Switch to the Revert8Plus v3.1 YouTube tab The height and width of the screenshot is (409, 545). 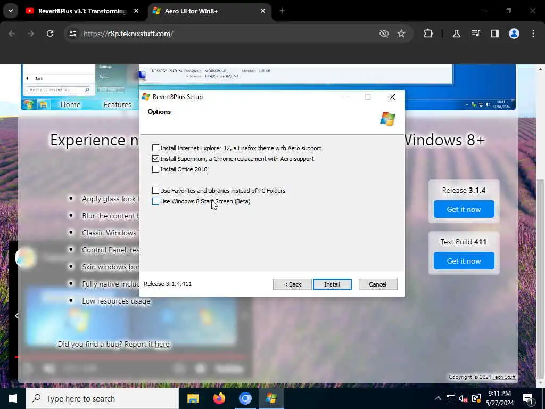pyautogui.click(x=82, y=11)
